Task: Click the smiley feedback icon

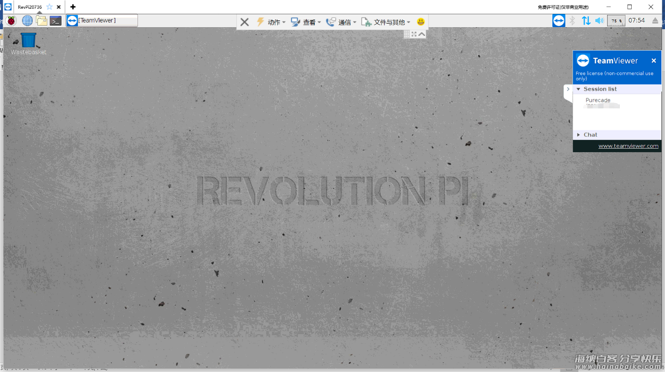Action: 420,22
